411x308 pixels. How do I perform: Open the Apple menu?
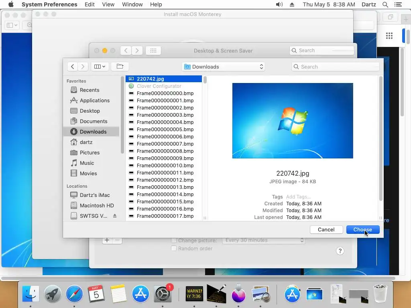coord(11,4)
